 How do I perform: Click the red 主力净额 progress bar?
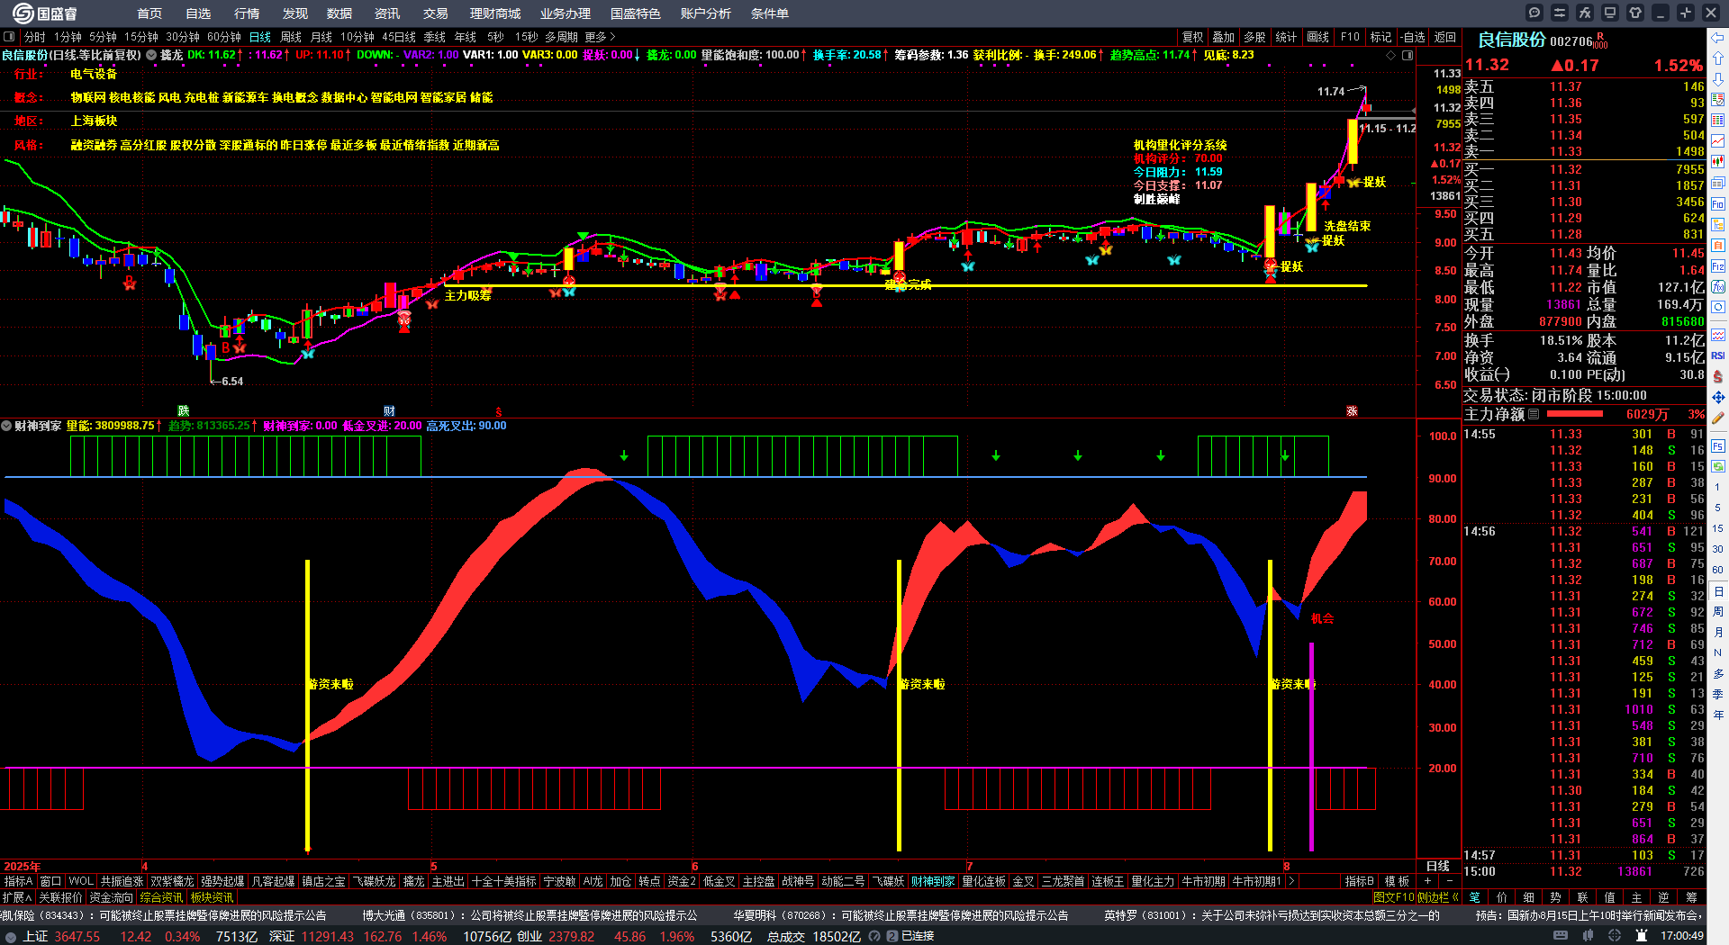click(1574, 414)
